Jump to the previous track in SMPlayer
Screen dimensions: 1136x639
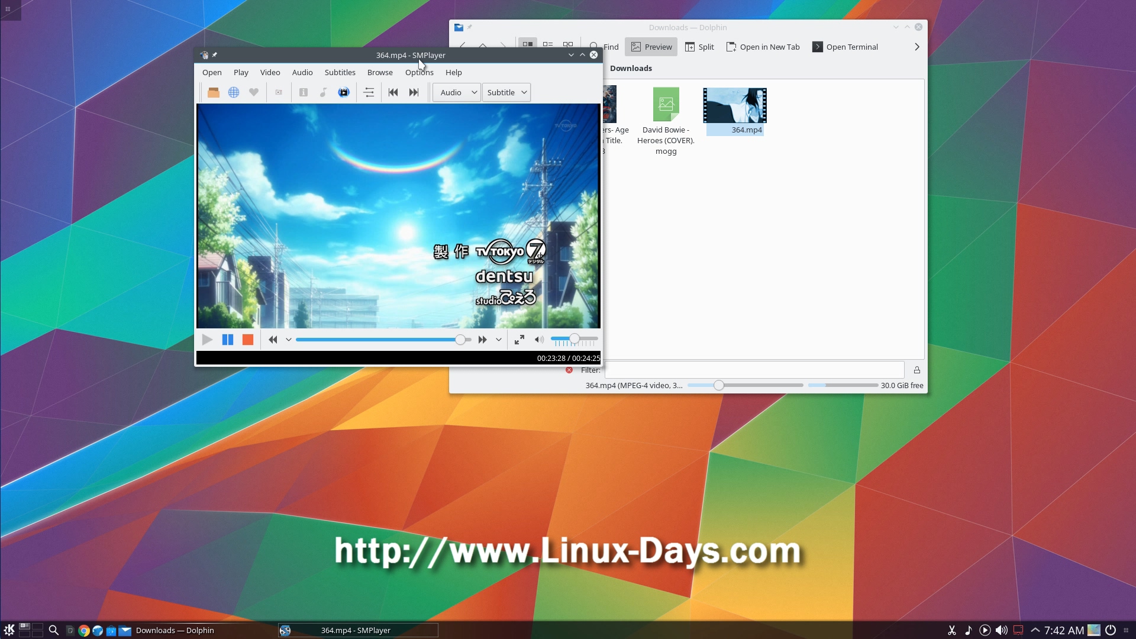(393, 92)
